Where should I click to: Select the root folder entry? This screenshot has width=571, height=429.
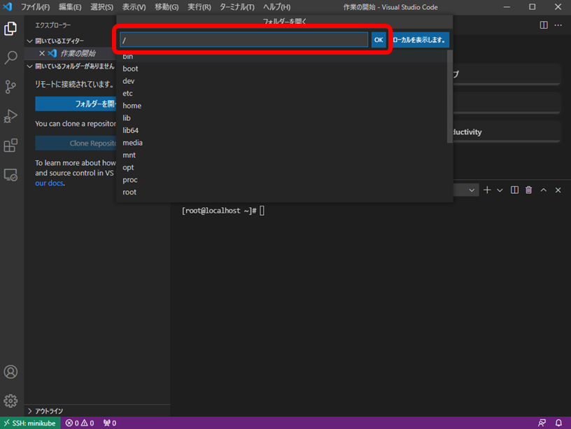[x=281, y=192]
